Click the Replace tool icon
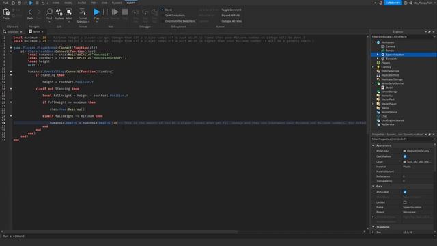This screenshot has width=437, height=246. click(59, 12)
